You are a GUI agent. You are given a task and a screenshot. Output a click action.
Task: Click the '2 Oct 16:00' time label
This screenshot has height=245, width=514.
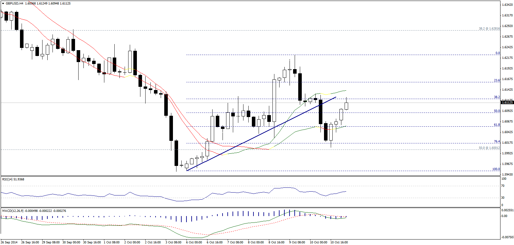[x=153, y=242]
